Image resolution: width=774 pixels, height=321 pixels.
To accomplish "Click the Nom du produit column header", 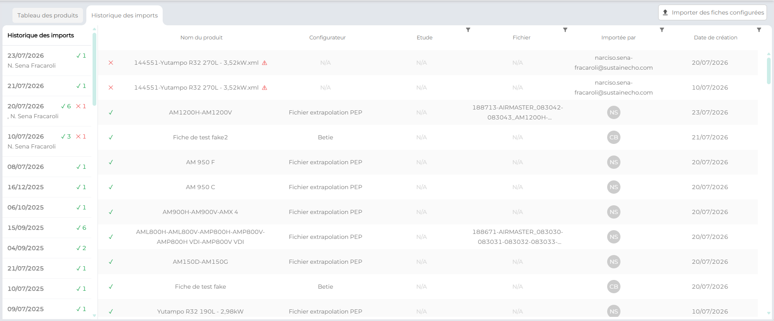I will (x=201, y=38).
